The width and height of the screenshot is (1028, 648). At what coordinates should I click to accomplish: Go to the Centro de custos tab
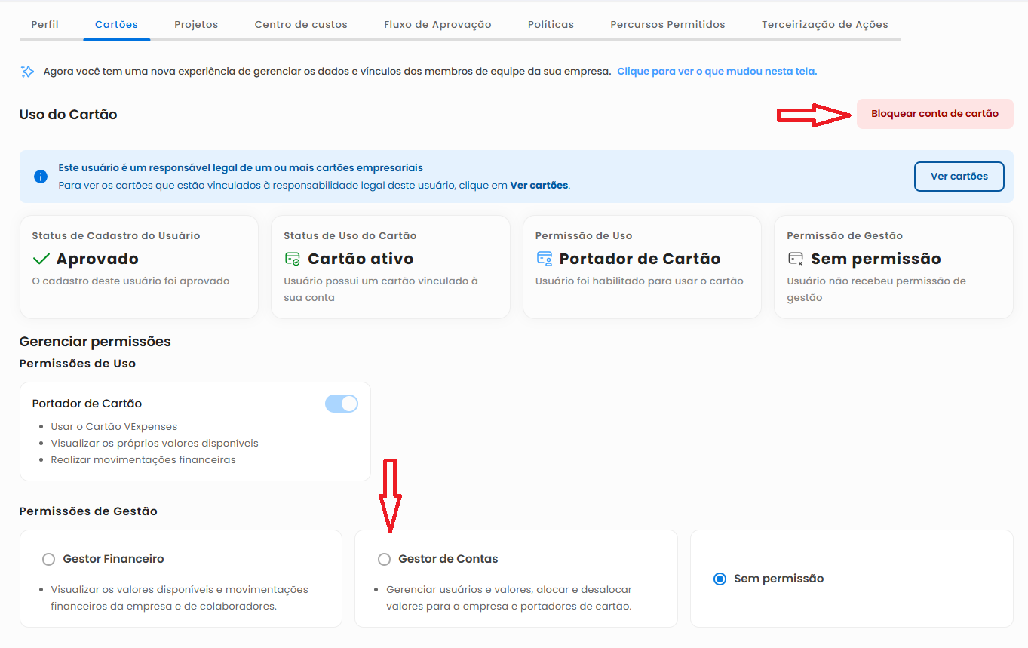point(301,25)
